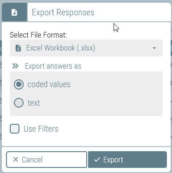Click the coded values label text
The height and width of the screenshot is (173, 172).
[x=49, y=84]
